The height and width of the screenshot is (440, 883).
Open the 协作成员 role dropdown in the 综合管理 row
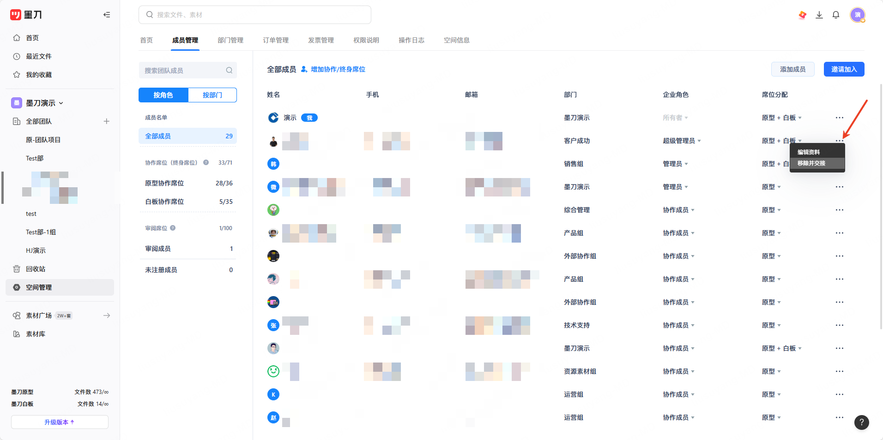tap(678, 210)
